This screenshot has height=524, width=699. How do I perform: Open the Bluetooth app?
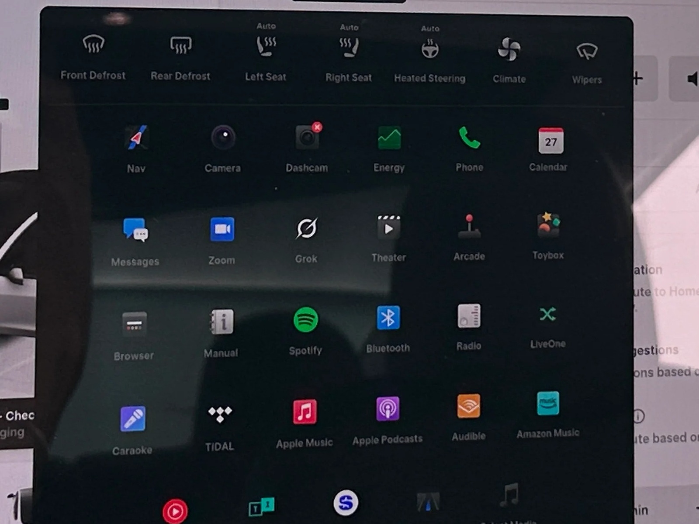point(388,317)
